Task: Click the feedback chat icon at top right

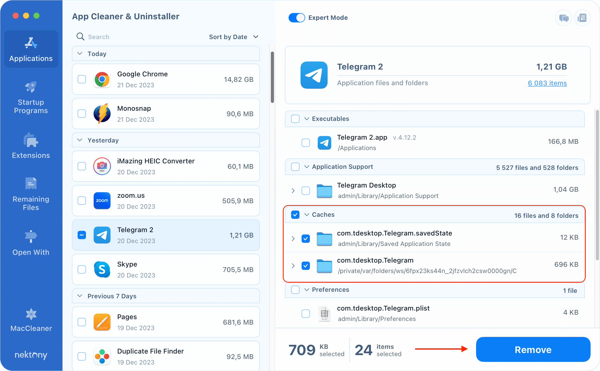Action: (563, 17)
